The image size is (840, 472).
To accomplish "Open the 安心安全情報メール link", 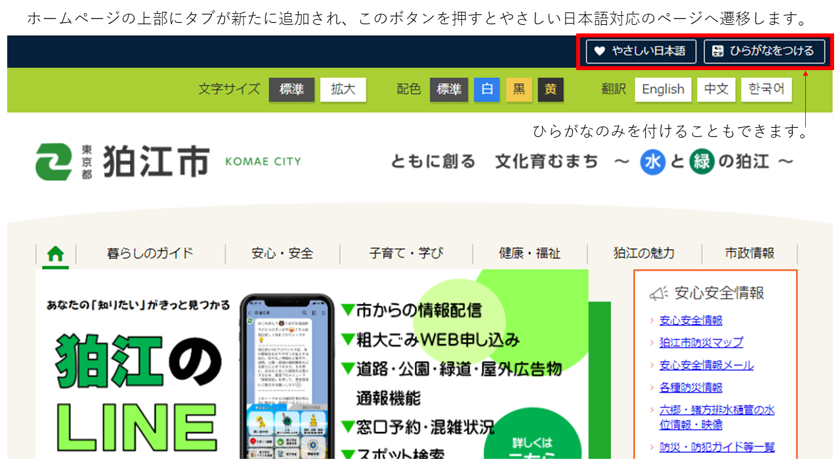I will coord(707,365).
